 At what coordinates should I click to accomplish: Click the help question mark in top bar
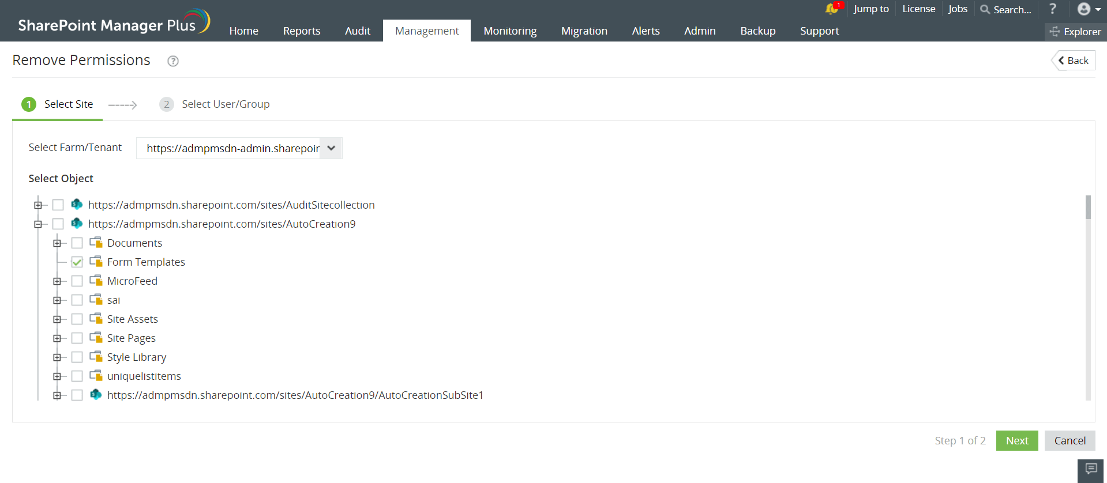[1053, 9]
